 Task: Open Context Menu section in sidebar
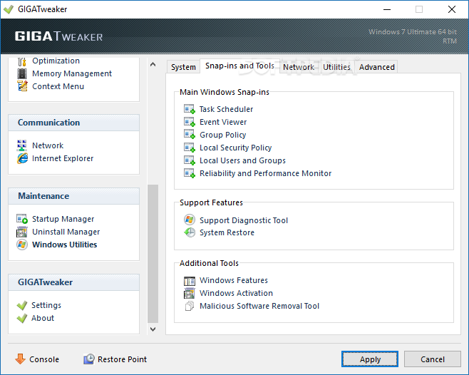[58, 86]
